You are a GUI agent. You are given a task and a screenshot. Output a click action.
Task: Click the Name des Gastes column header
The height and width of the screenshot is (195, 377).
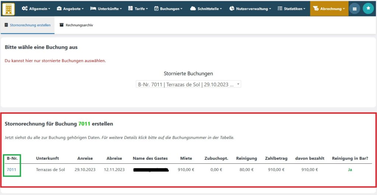point(150,158)
